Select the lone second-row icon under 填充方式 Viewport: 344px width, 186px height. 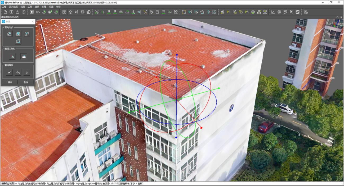[18, 41]
